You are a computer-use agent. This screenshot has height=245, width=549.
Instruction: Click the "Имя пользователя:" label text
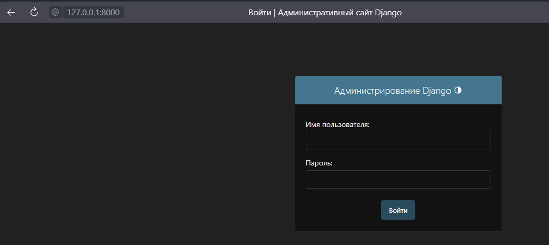(x=337, y=125)
